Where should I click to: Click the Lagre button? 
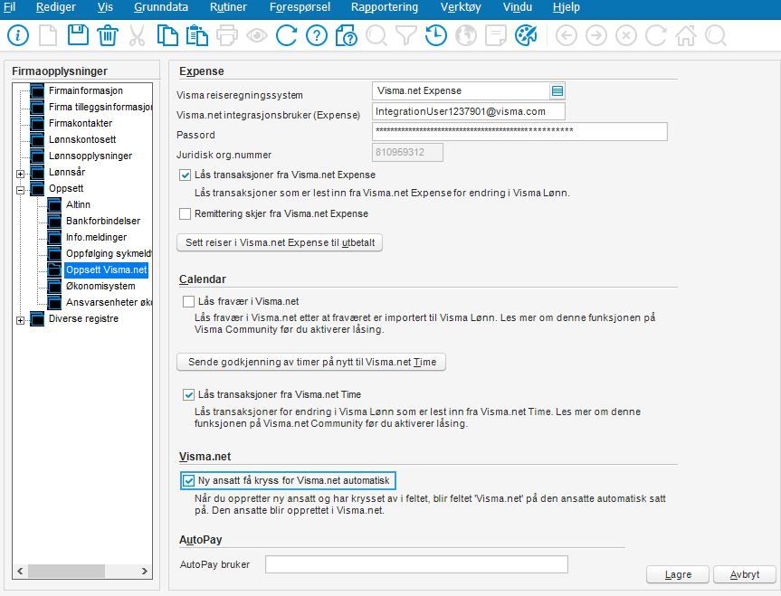tap(678, 574)
